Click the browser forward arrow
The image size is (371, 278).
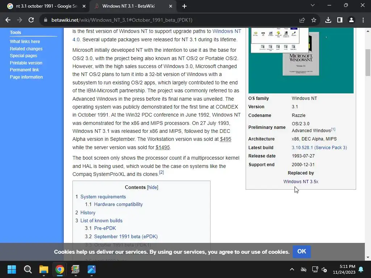(x=20, y=20)
